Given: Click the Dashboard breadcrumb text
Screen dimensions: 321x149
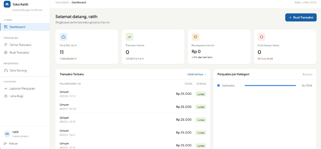Looking at the screenshot, I should point(79,3).
